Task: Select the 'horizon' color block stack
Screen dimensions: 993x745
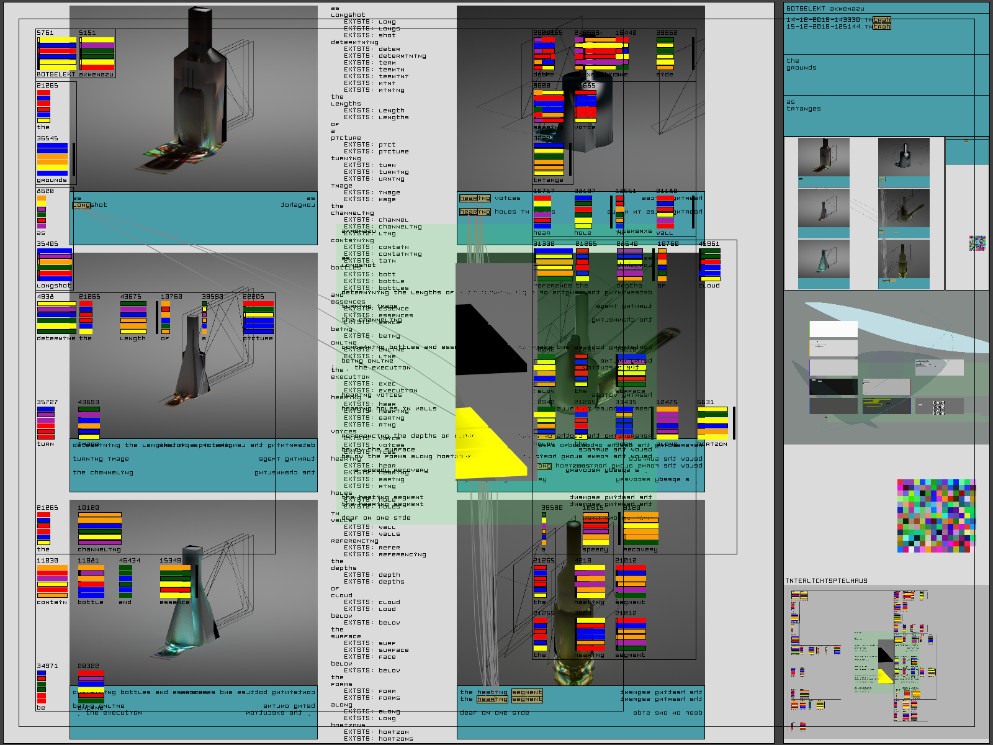Action: pos(712,423)
